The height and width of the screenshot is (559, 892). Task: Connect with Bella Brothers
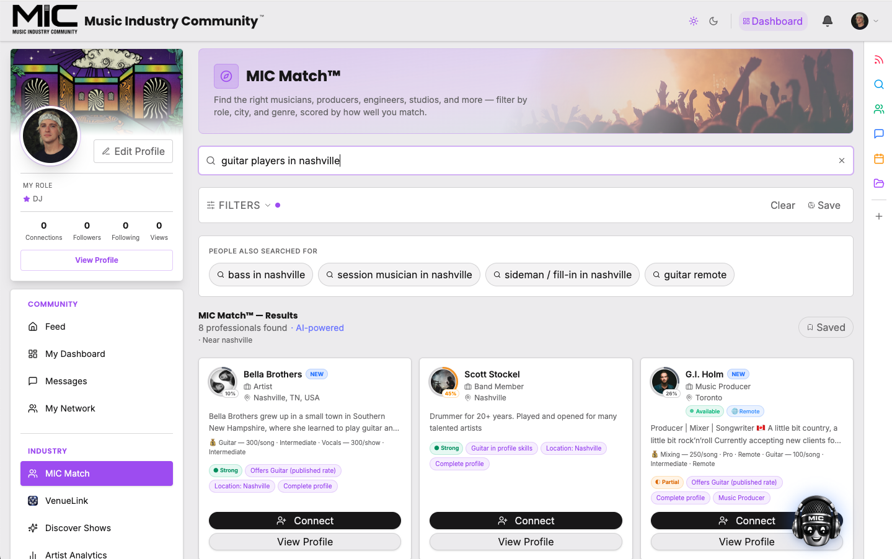pyautogui.click(x=305, y=521)
